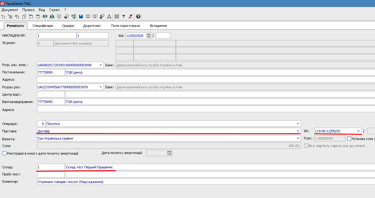This screenshot has width=375, height=198.
Task: Switch to the 'Специфікація' tab
Action: pyautogui.click(x=43, y=26)
